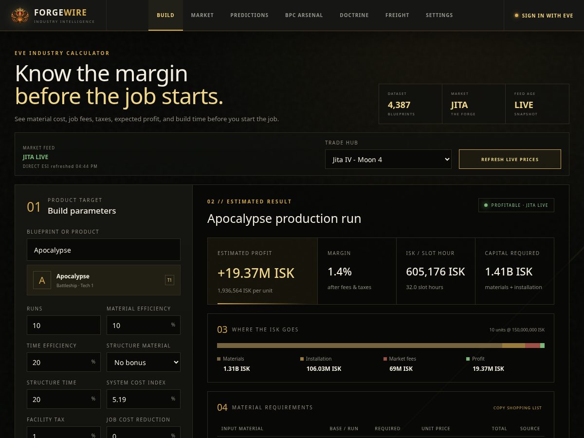Click the Margin 1.4% card
584x438 pixels.
(357, 271)
